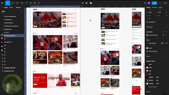This screenshot has height=95, width=169.
Task: Toggle layer visibility eye icon
Action: [x=166, y=43]
